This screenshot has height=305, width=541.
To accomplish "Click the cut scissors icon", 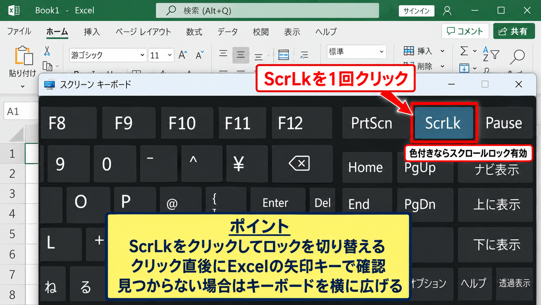I will tap(47, 51).
